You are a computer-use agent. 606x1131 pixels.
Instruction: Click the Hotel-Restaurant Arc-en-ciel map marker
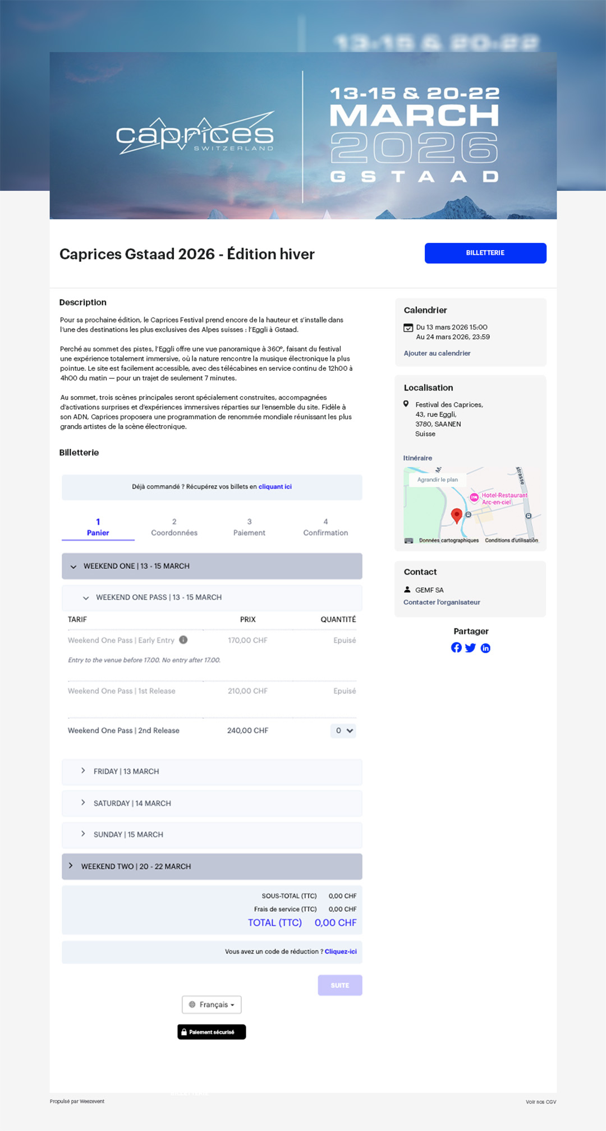(474, 498)
